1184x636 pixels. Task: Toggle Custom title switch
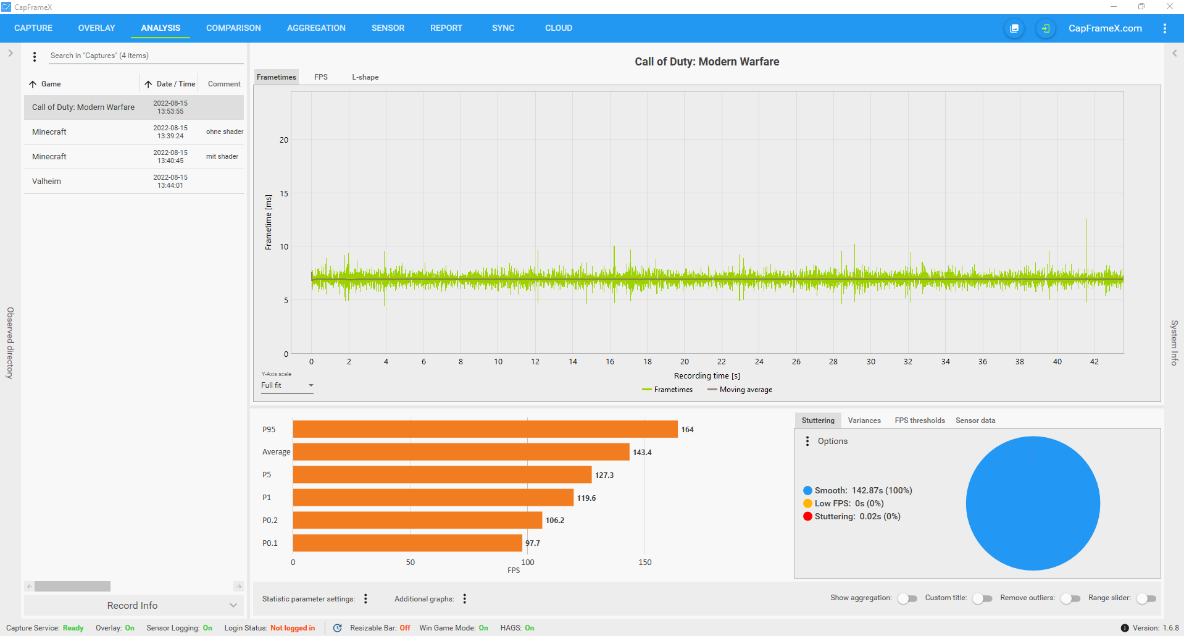tap(982, 598)
